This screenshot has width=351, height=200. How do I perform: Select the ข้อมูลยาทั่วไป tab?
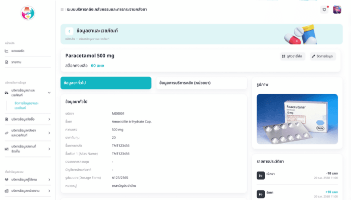coord(106,83)
